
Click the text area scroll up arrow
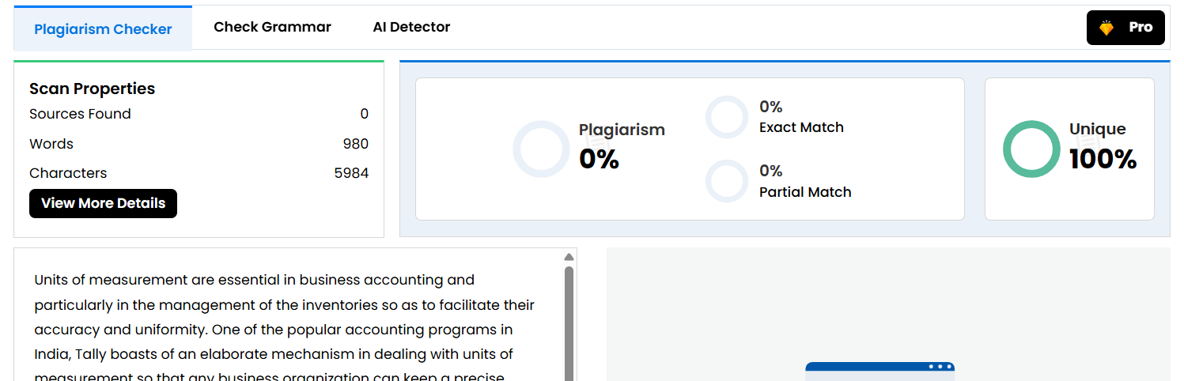(569, 256)
